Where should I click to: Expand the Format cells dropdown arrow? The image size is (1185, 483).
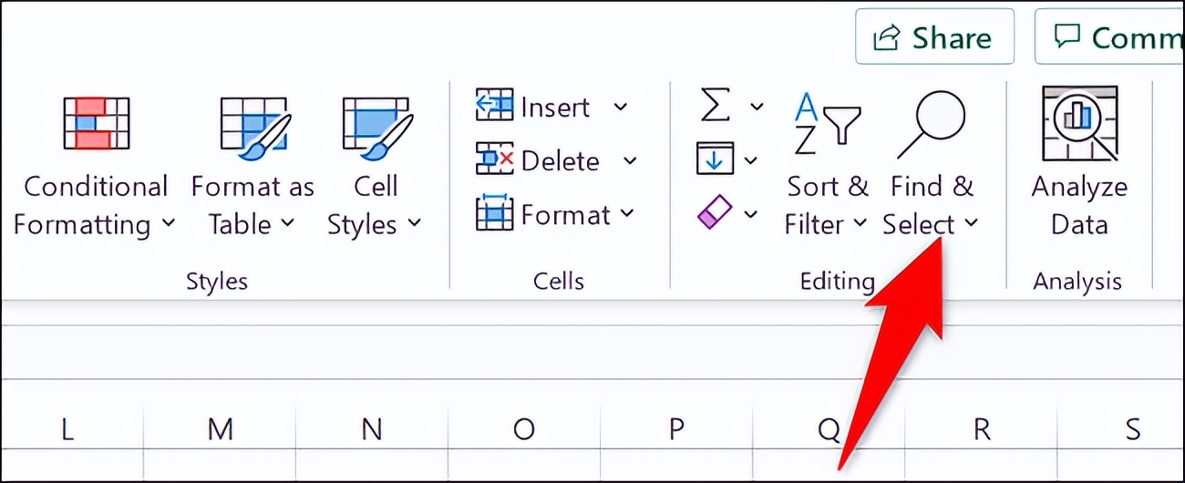tap(627, 215)
